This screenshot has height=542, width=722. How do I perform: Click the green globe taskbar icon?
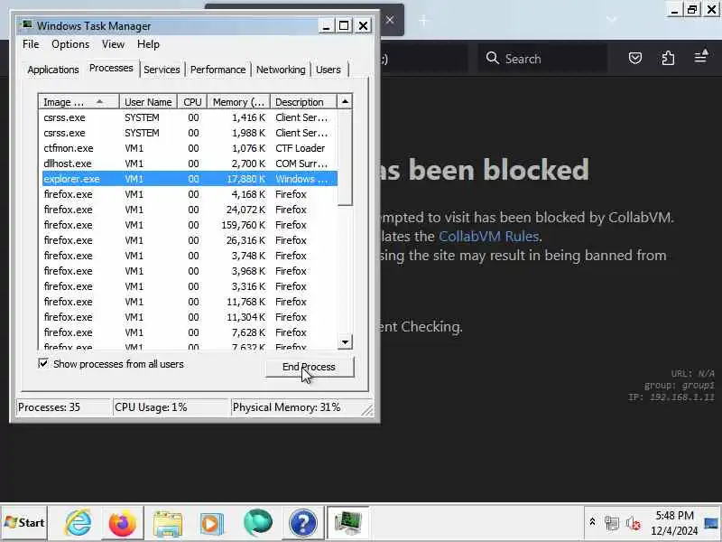[257, 523]
